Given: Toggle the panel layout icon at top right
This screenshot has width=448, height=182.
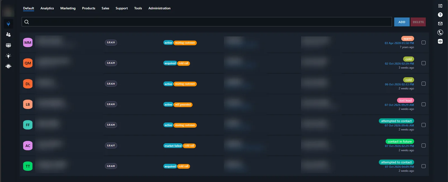Looking at the screenshot, I should click(440, 6).
